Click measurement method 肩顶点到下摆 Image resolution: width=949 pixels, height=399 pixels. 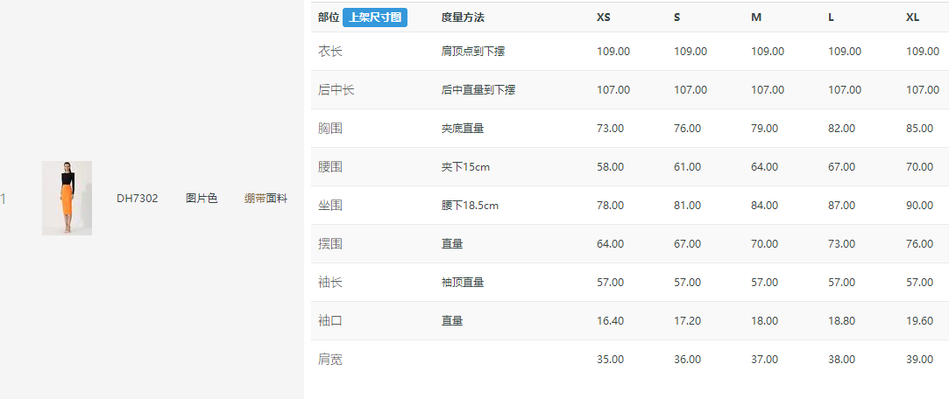point(473,52)
